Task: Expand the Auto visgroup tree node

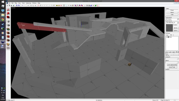Action: (x=167, y=37)
